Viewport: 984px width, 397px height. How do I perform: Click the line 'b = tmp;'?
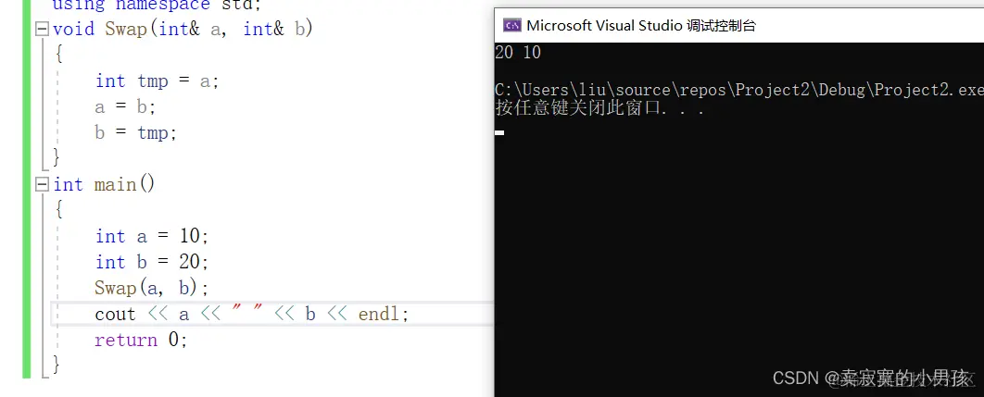click(136, 133)
